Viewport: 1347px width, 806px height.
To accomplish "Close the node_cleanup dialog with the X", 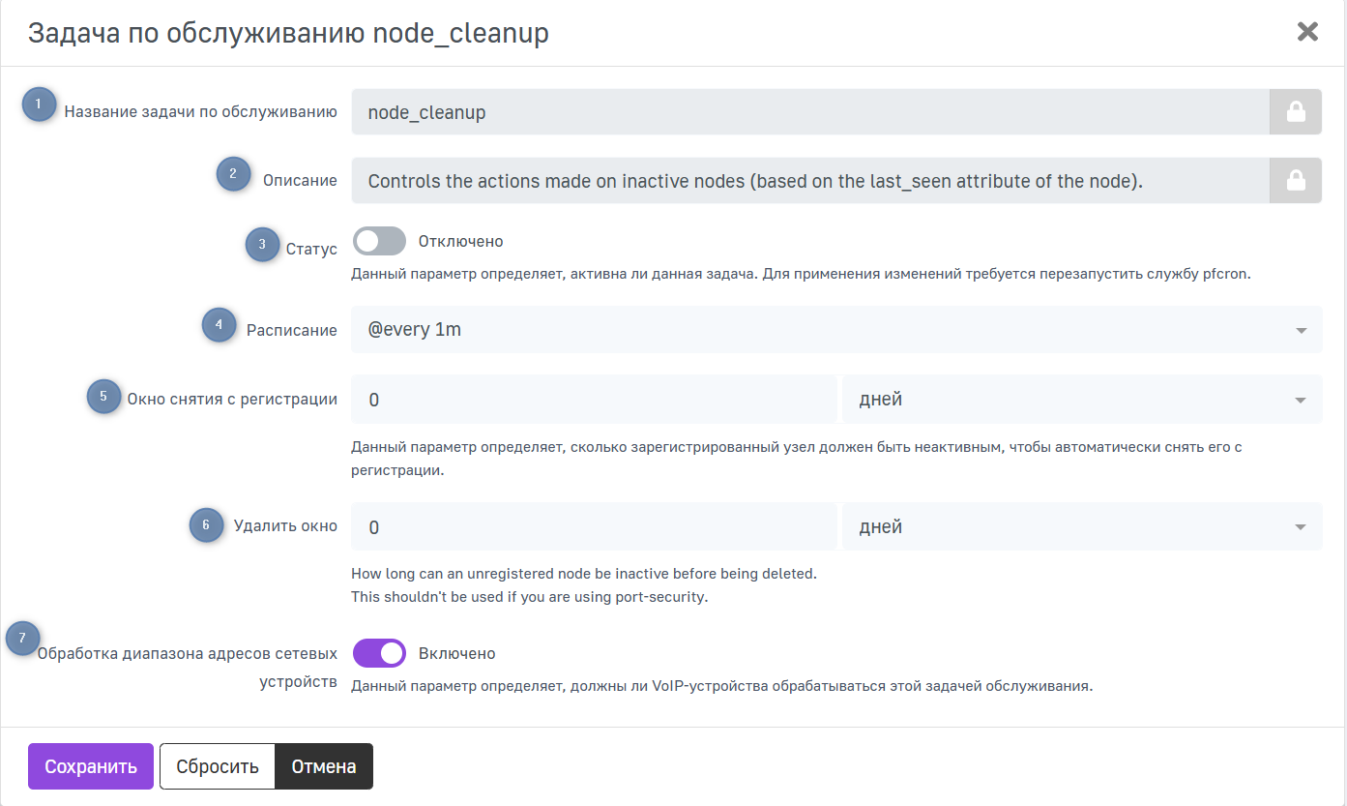I will pyautogui.click(x=1307, y=32).
